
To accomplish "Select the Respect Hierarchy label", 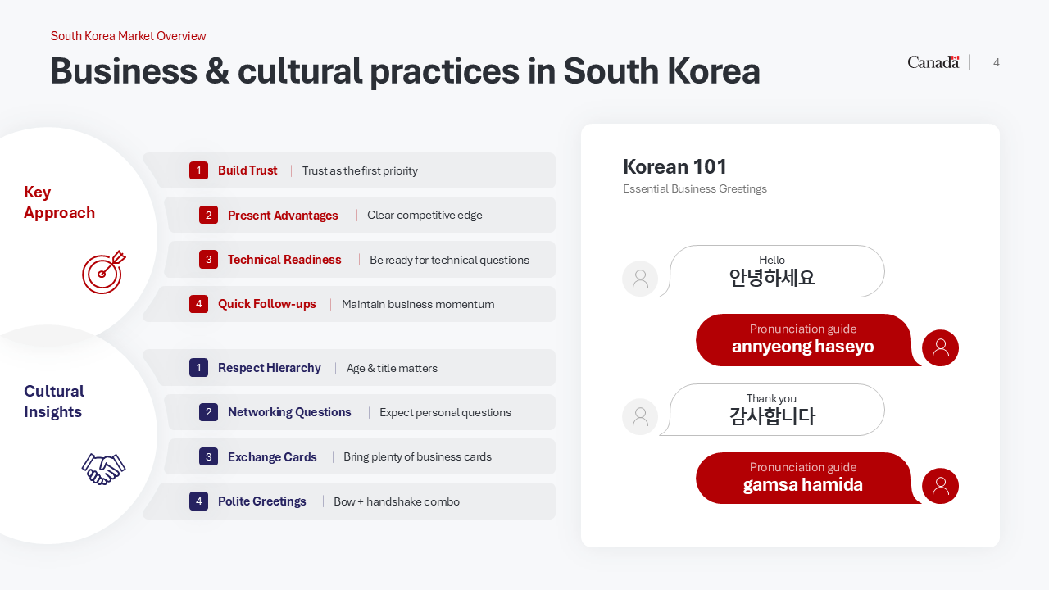I will 269,368.
